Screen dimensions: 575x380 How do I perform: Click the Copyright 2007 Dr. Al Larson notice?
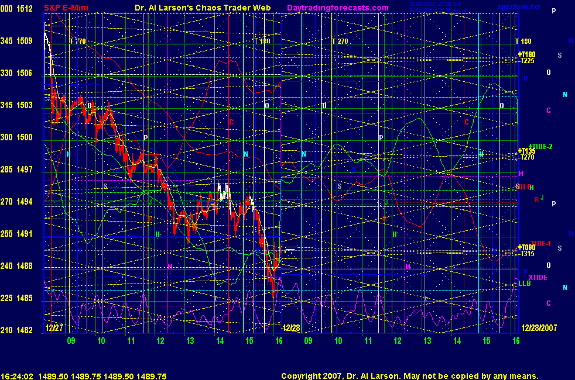tap(410, 376)
